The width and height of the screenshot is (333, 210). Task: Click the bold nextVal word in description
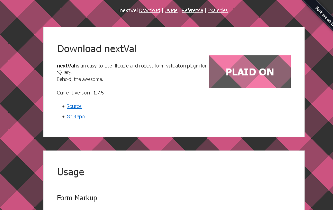[x=66, y=66]
